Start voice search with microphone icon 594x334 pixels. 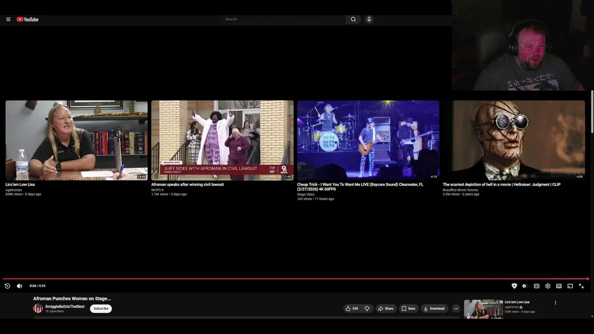369,19
